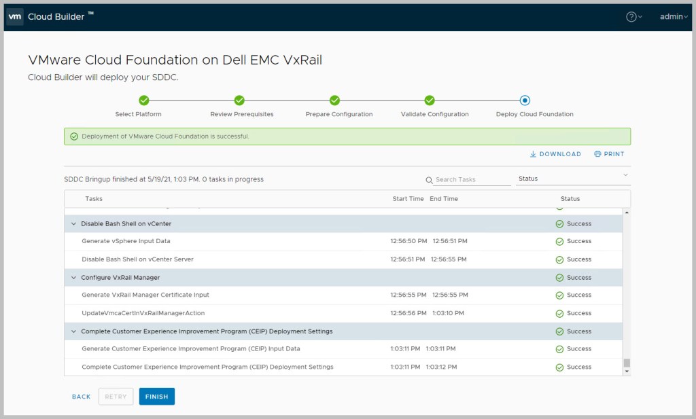Click the Prepare Configuration step checkmark
This screenshot has width=696, height=419.
click(x=334, y=101)
